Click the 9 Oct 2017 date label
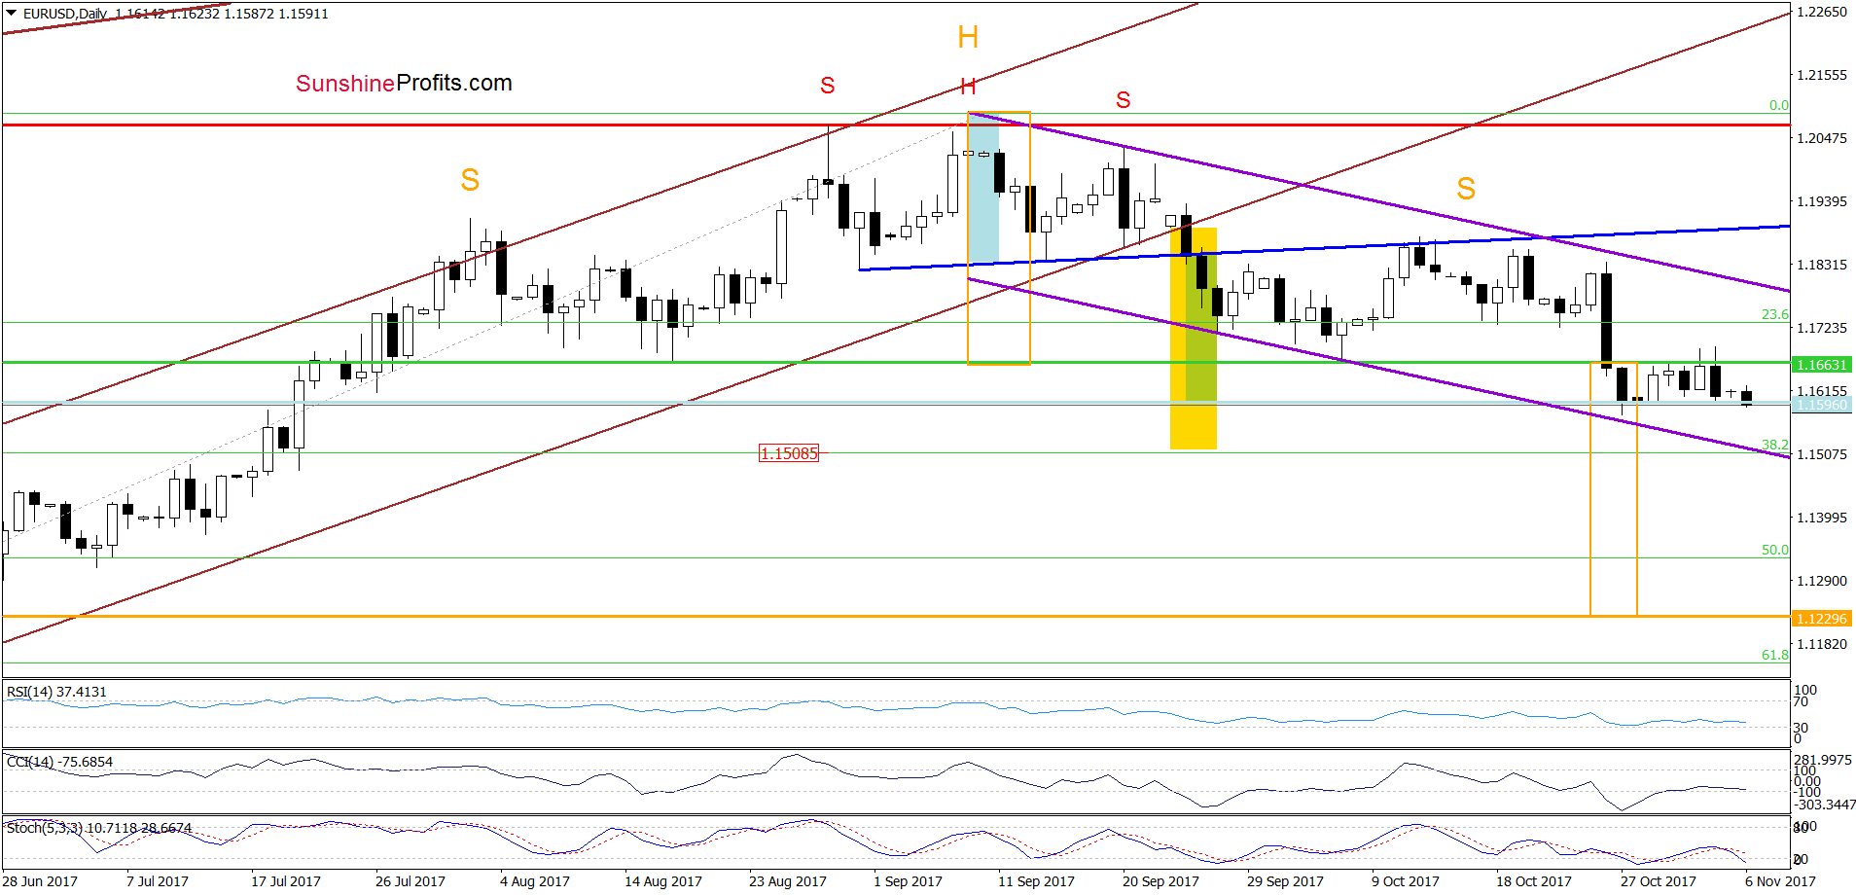 [x=1406, y=881]
